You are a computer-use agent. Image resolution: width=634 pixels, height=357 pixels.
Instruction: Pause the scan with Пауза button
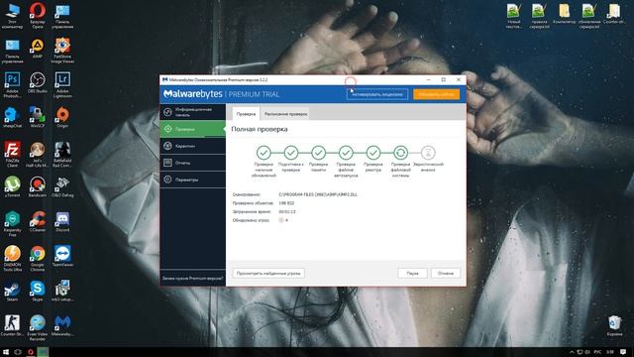point(412,274)
